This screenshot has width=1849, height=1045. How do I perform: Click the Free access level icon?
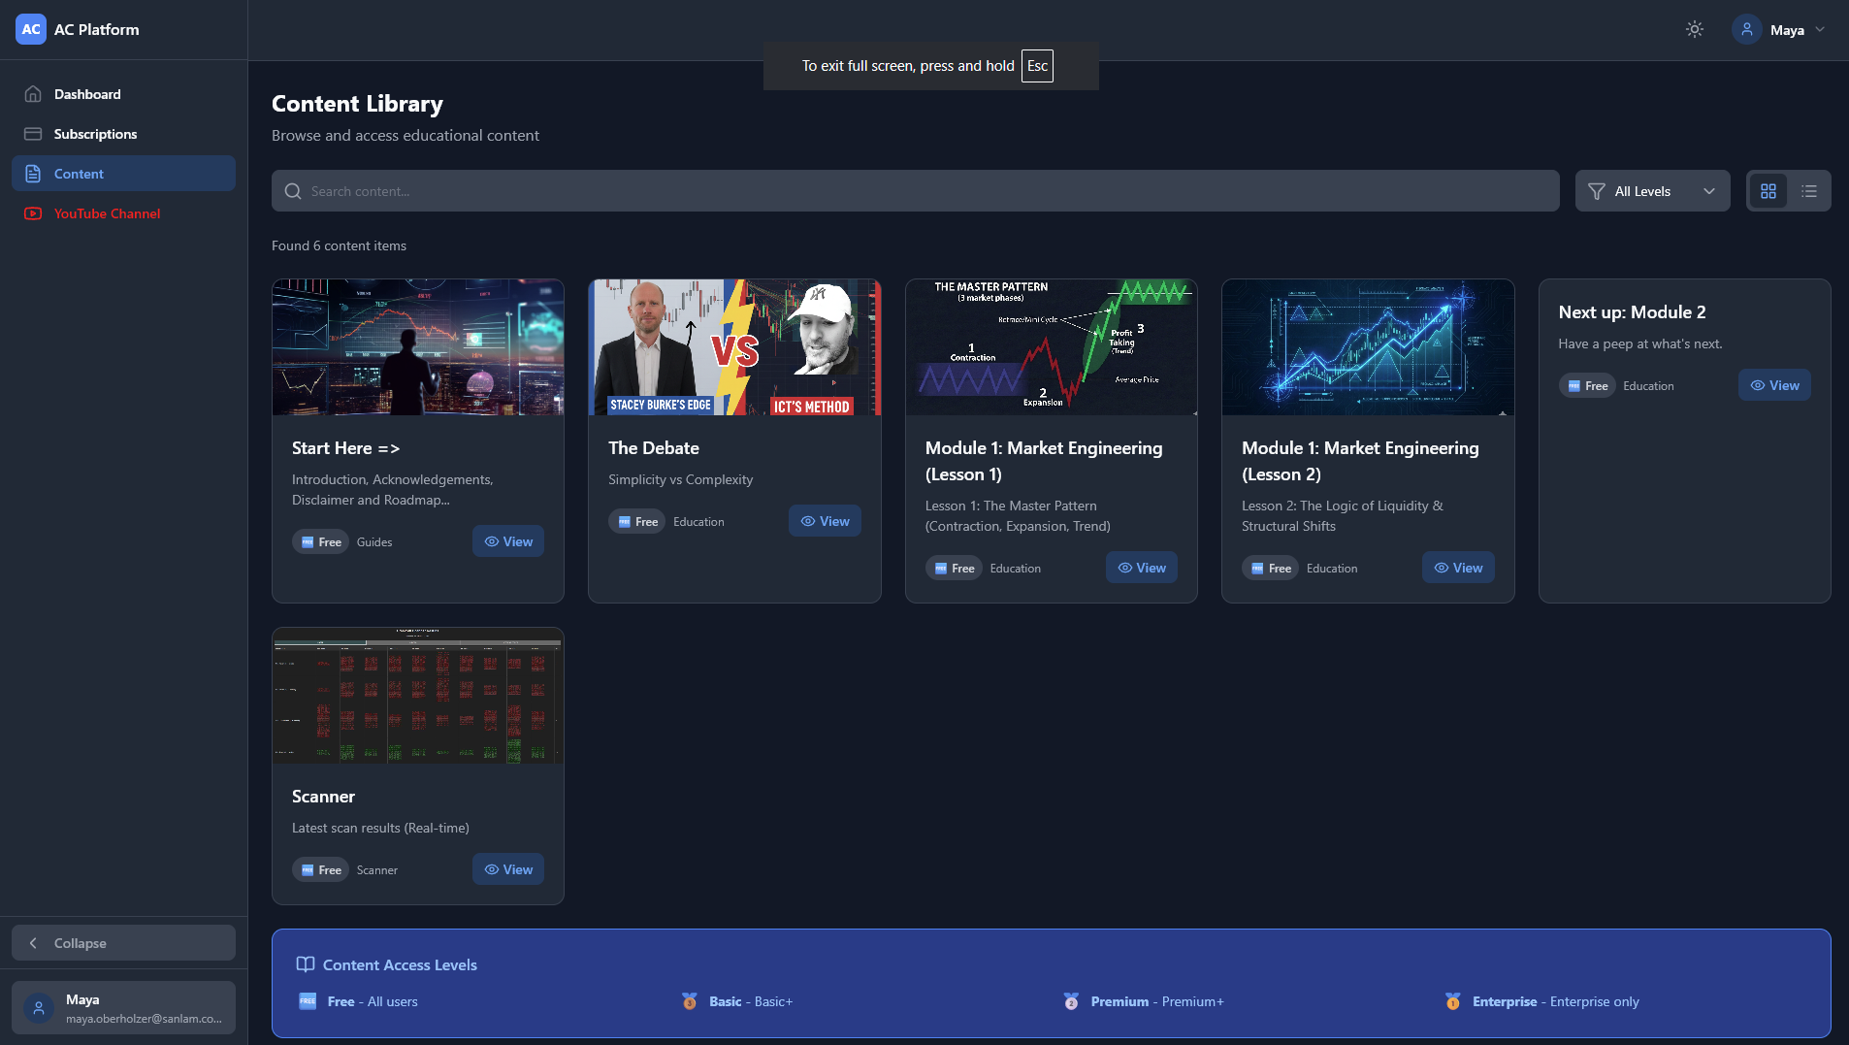(308, 1001)
